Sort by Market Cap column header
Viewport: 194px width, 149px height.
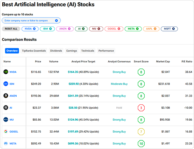pyautogui.click(x=163, y=61)
